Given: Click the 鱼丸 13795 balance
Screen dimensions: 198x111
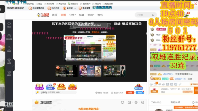Looking at the screenshot, I should pyautogui.click(x=102, y=93).
